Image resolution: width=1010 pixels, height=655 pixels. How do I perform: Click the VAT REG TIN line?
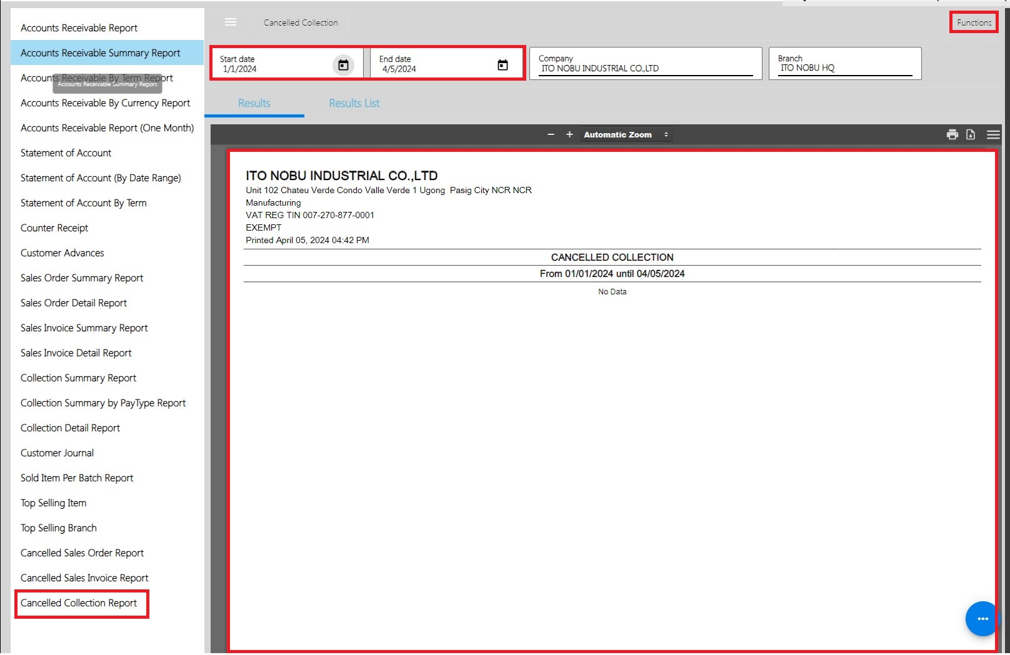pos(310,215)
